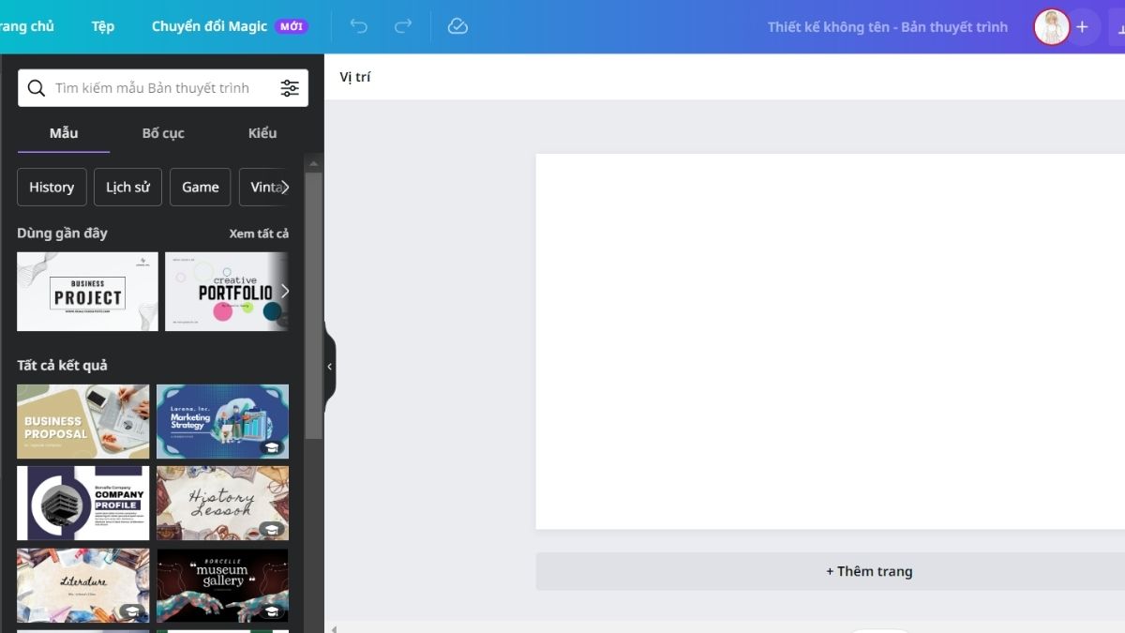Viewport: 1125px width, 633px height.
Task: Click the magnifying glass search icon
Action: [x=37, y=87]
